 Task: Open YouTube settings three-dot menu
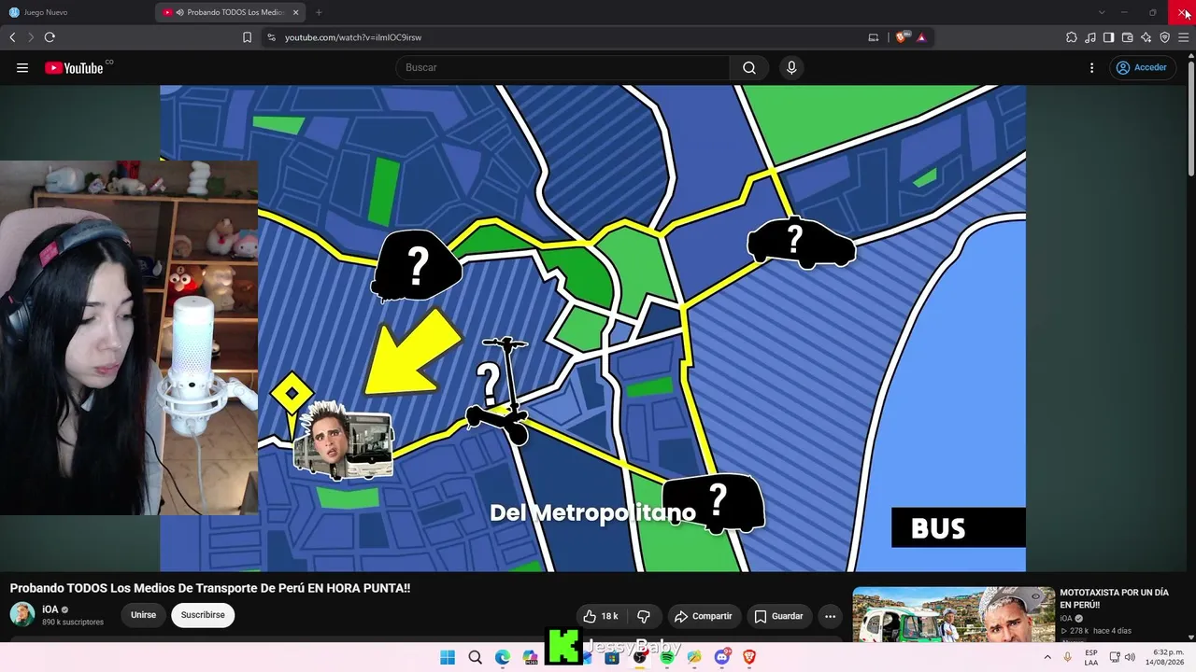1091,67
